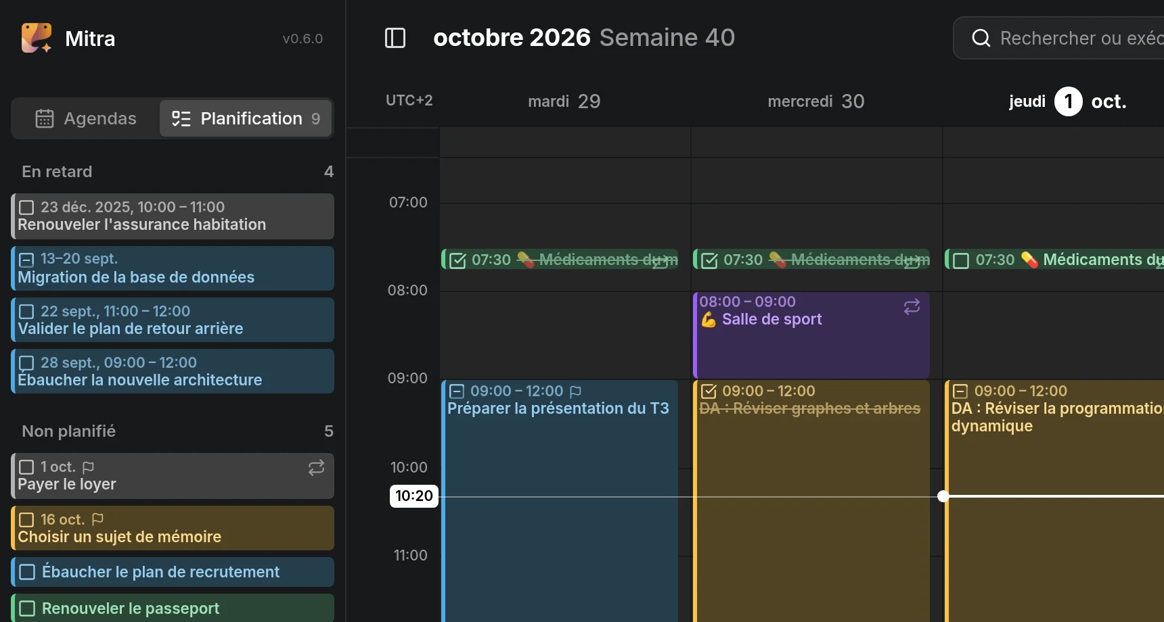The width and height of the screenshot is (1164, 622).
Task: Click the Mitra app logo
Action: click(37, 38)
